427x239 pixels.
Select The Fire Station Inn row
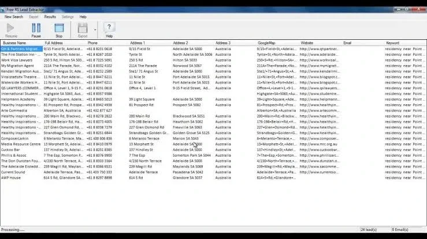(x=213, y=55)
